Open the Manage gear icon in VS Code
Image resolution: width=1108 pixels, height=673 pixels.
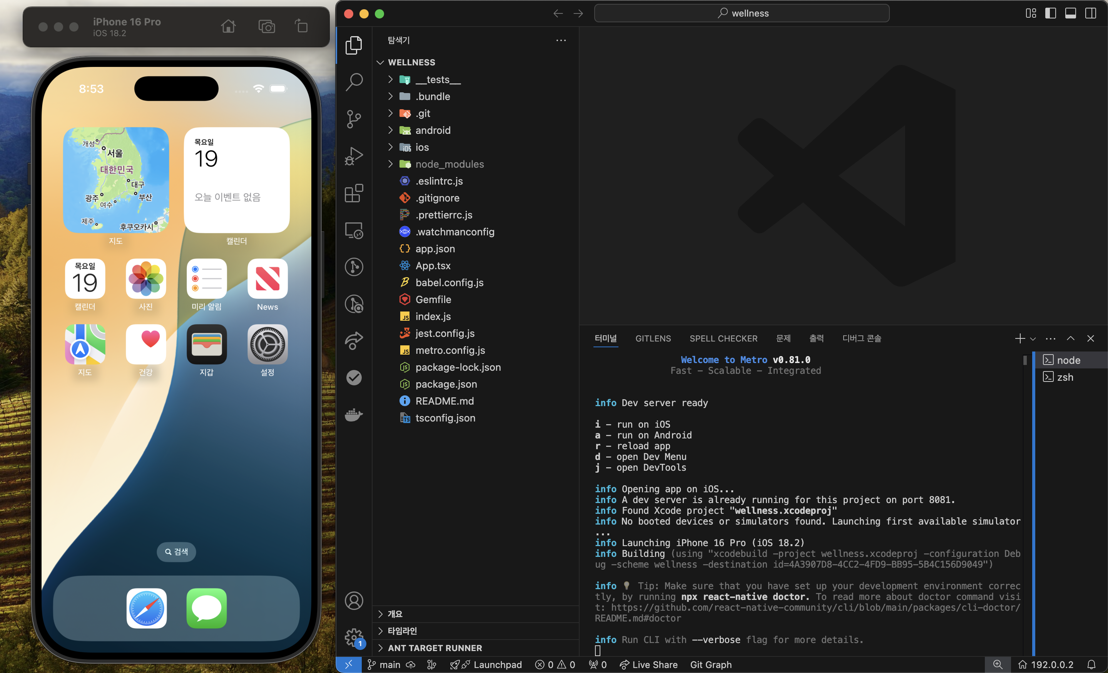pyautogui.click(x=354, y=638)
